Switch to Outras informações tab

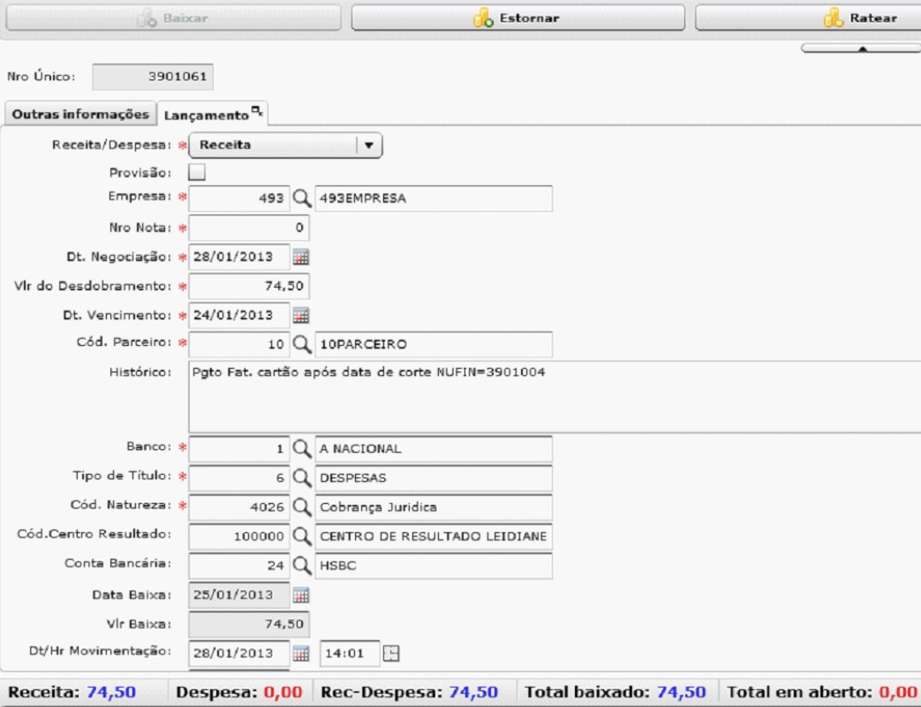(x=80, y=114)
